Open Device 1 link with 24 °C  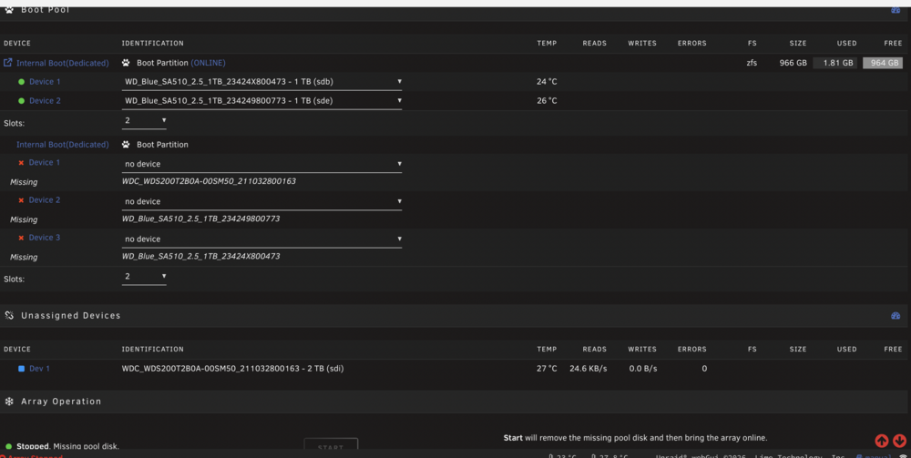45,82
